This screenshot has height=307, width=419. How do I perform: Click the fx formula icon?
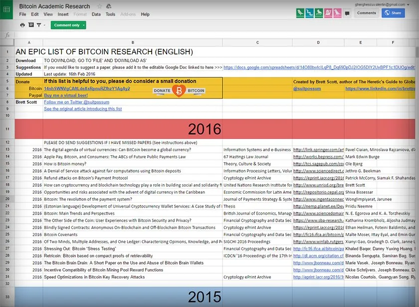(x=7, y=35)
